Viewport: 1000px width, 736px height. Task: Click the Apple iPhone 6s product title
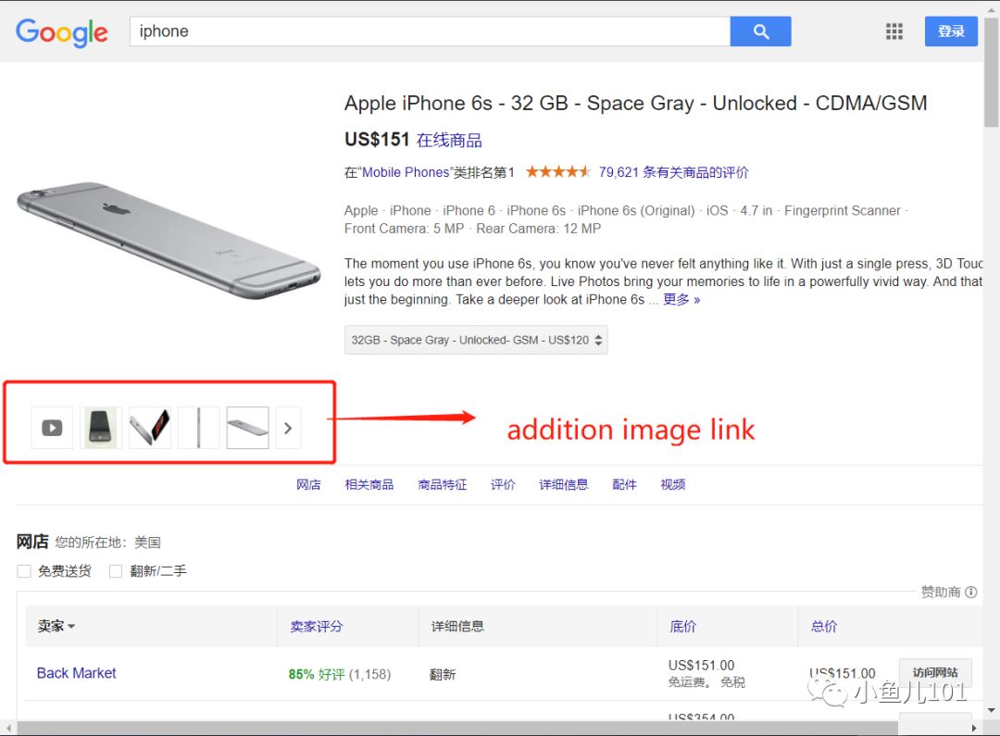click(636, 104)
